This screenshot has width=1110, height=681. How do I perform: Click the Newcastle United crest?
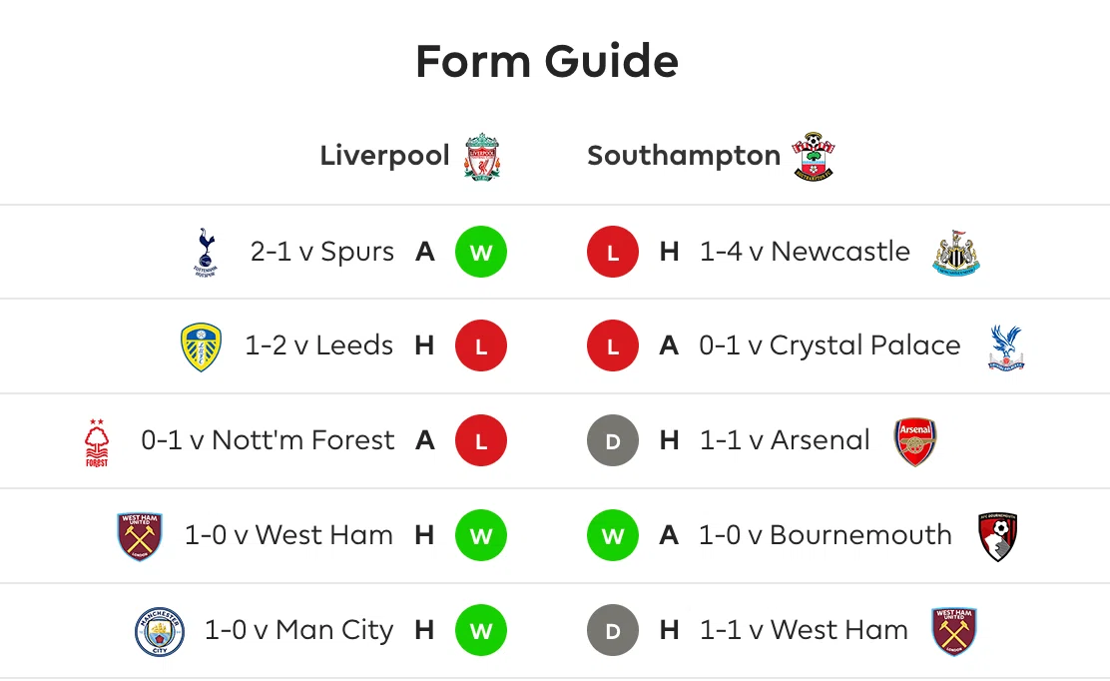tap(956, 253)
